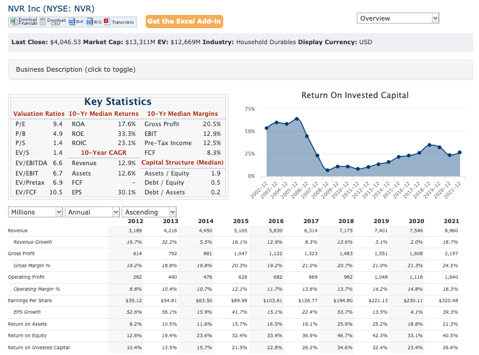
Task: Click the ROIC median value 23.1%
Action: pyautogui.click(x=127, y=143)
